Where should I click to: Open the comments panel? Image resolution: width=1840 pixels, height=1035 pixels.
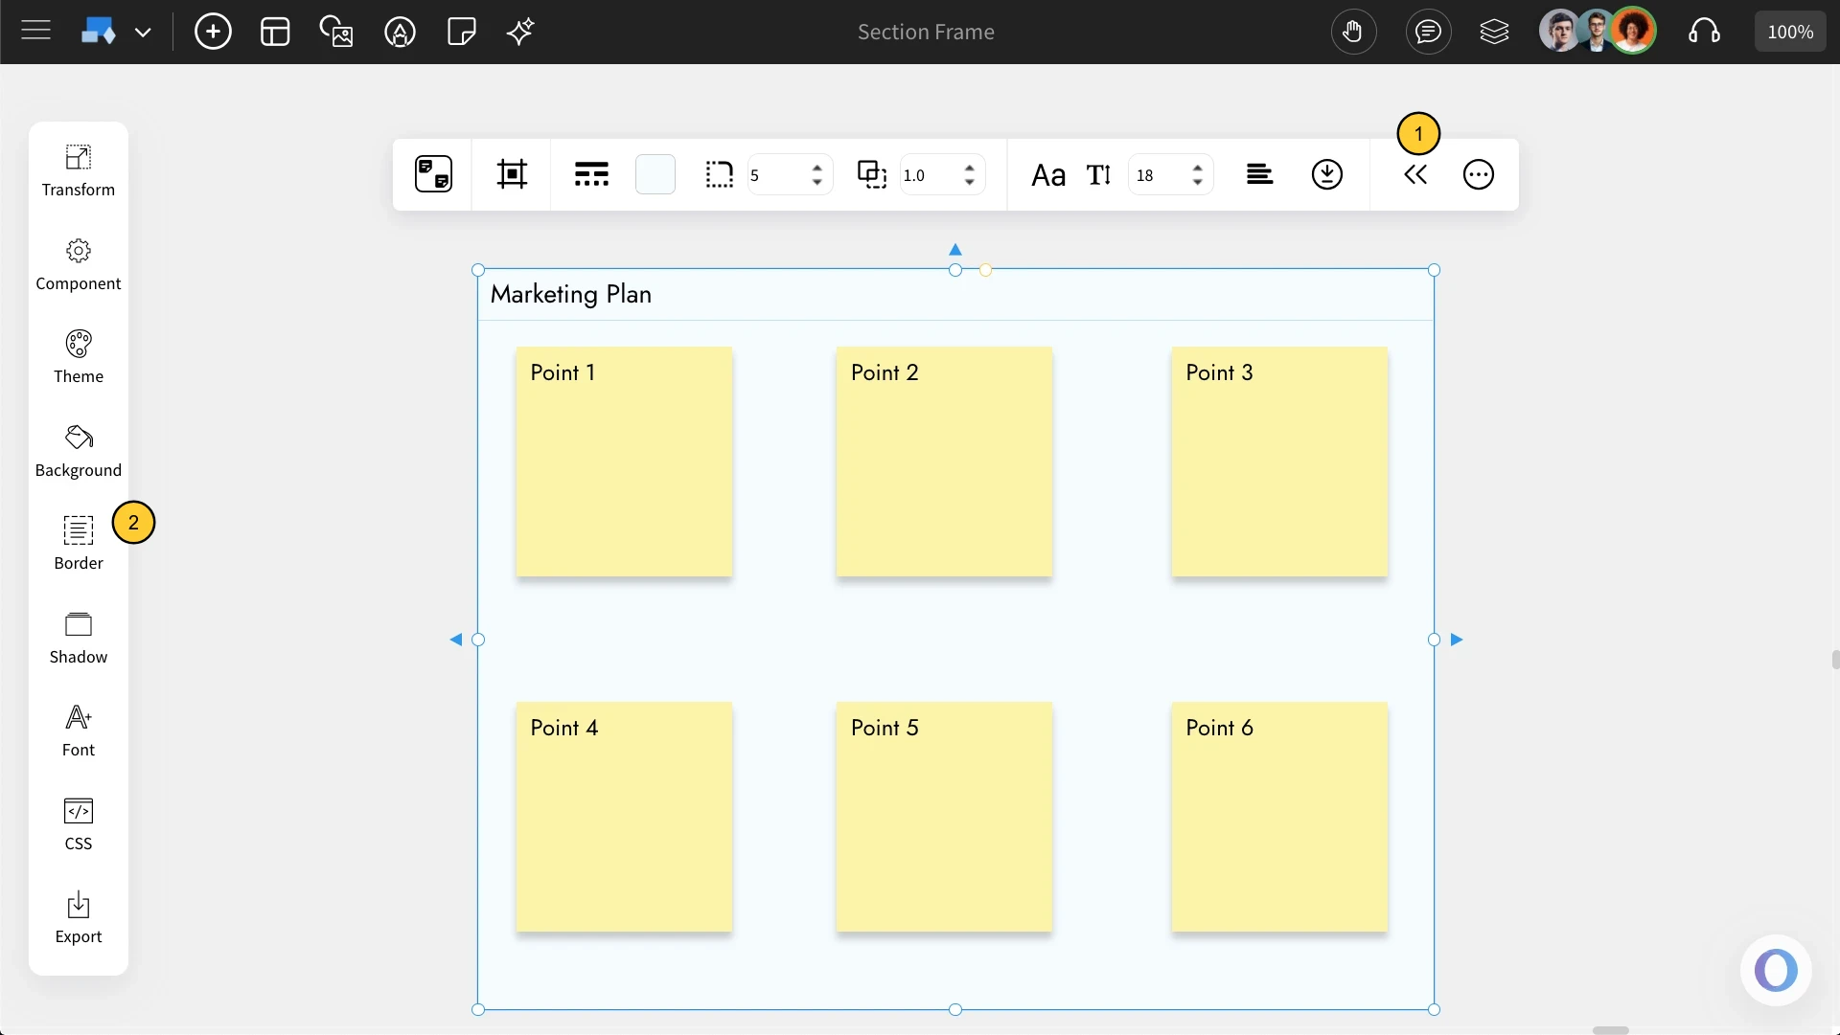(x=1428, y=32)
